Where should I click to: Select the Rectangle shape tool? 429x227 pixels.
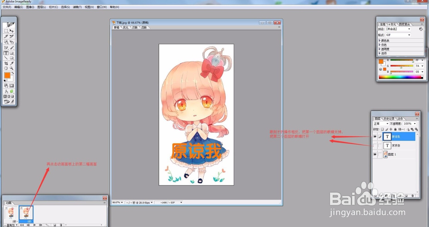12,53
